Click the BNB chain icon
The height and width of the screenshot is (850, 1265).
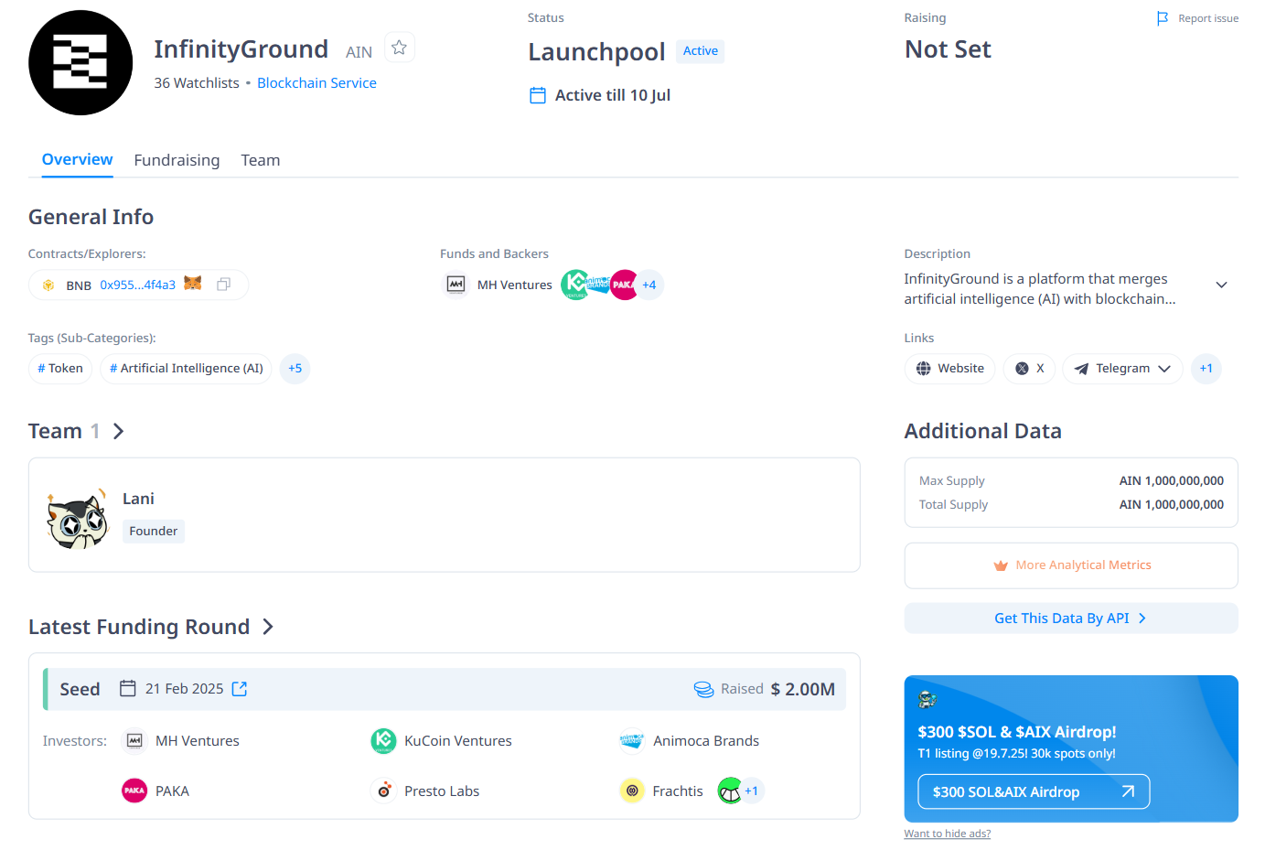pos(48,285)
